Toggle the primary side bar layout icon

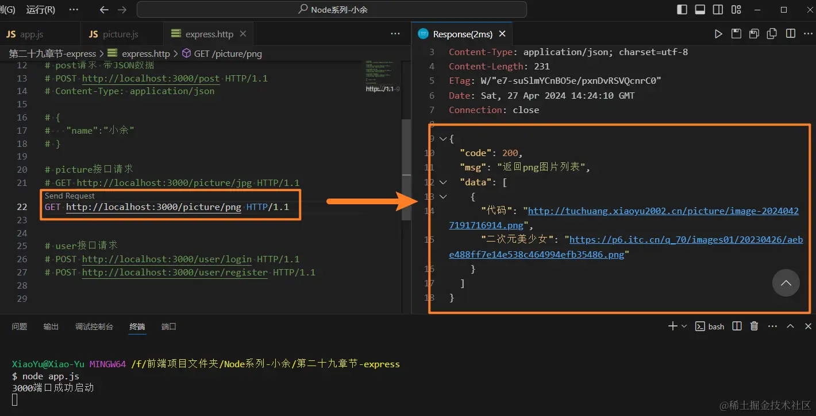(x=682, y=10)
